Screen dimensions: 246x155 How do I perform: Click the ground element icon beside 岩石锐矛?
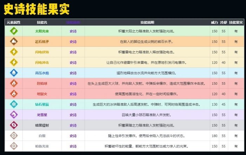pos(13,41)
